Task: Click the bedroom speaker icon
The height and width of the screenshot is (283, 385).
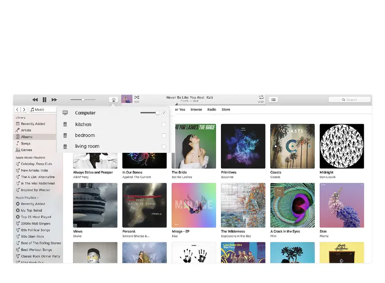Action: click(x=65, y=136)
